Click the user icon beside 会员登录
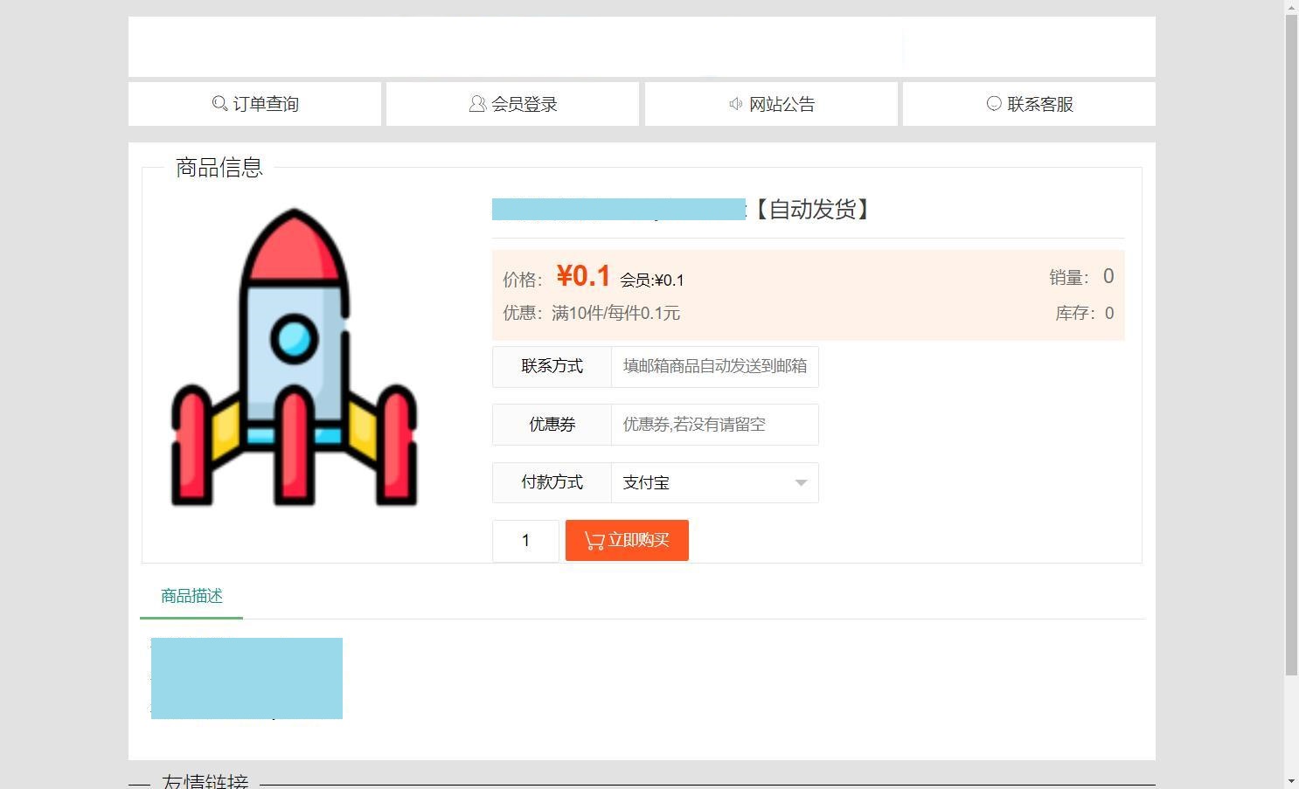Image resolution: width=1299 pixels, height=789 pixels. [477, 104]
